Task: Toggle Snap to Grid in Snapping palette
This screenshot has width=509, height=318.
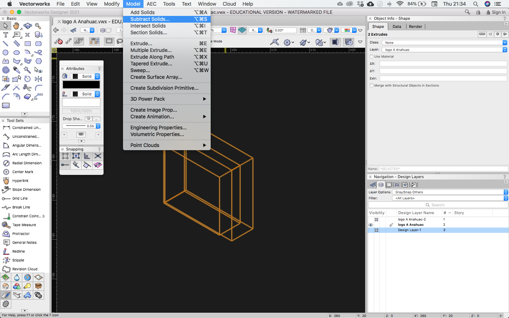Action: tap(65, 156)
